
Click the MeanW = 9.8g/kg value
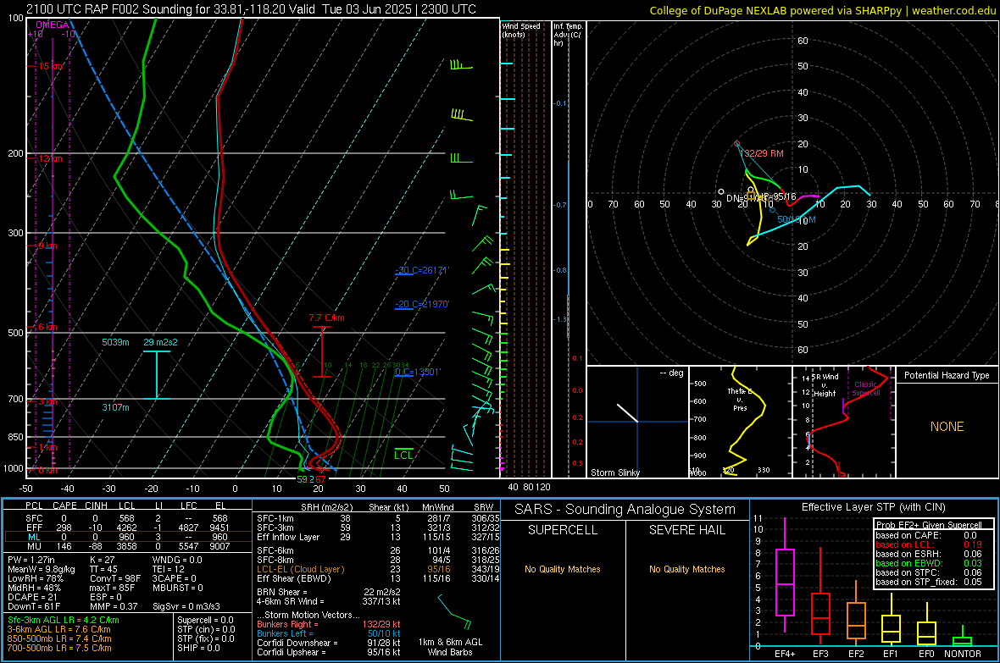(42, 569)
